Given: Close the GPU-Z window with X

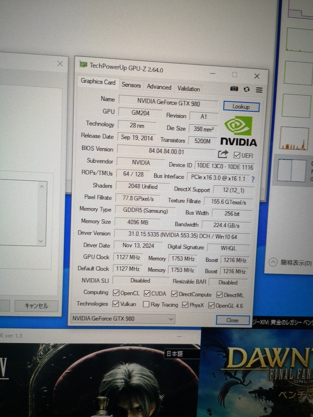Looking at the screenshot, I should point(257,76).
